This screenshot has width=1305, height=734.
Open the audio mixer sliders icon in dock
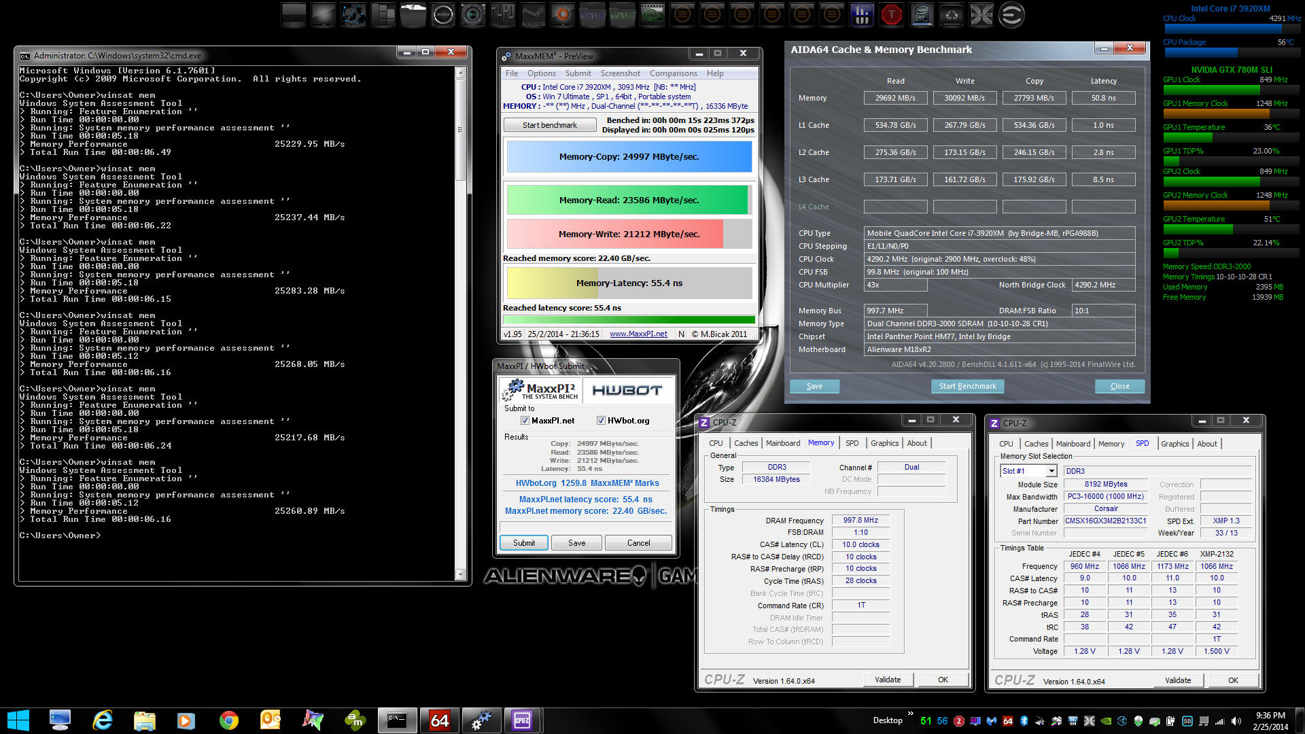coord(502,15)
